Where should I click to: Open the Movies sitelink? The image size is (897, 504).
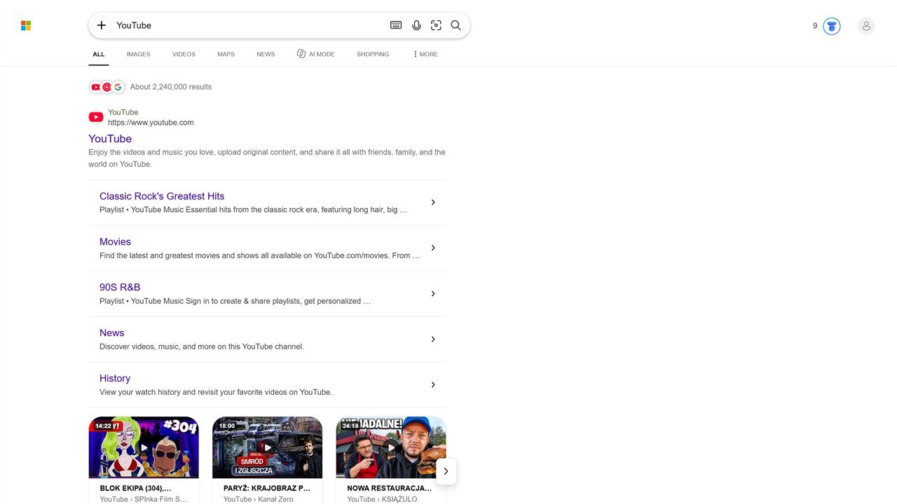tap(115, 241)
